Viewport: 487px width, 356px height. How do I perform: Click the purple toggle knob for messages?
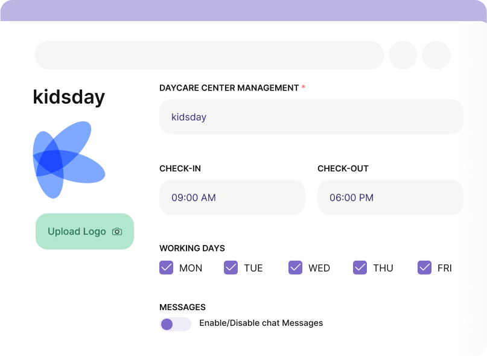[167, 323]
